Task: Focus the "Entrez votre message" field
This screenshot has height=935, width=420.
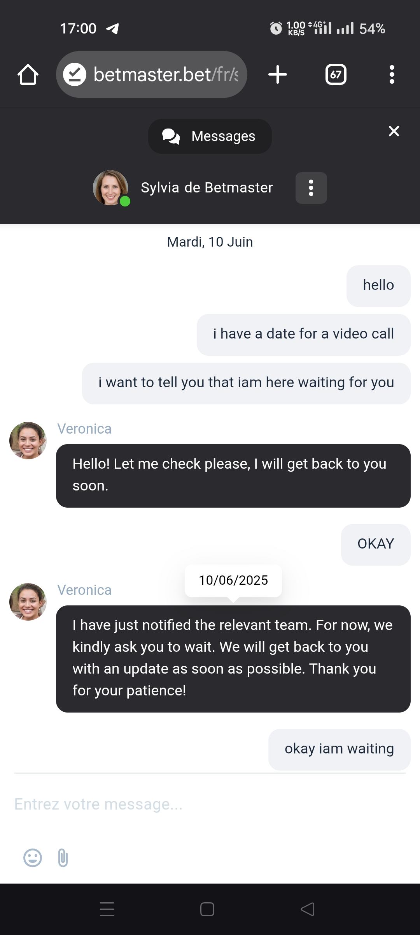Action: [210, 804]
